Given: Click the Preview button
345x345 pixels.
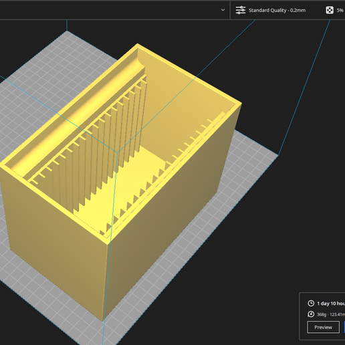Looking at the screenshot, I should pyautogui.click(x=324, y=327).
